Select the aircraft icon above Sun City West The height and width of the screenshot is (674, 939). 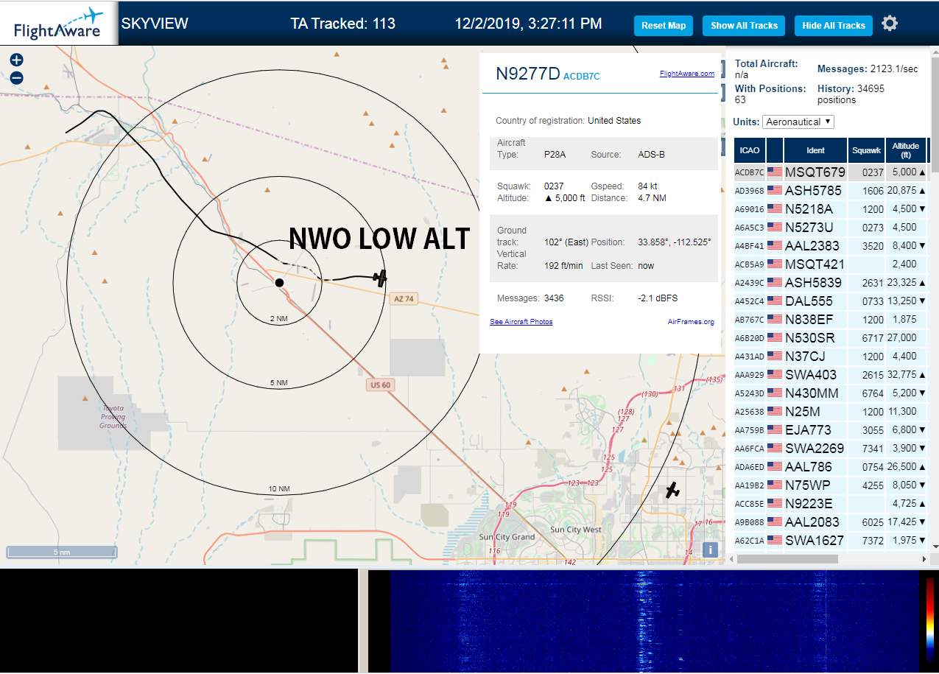672,490
